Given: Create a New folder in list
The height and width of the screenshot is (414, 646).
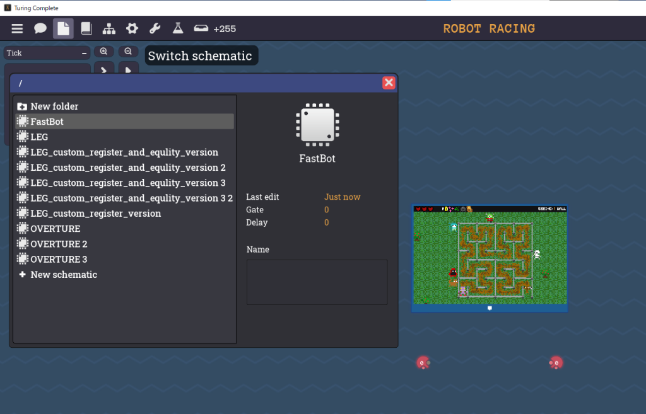Looking at the screenshot, I should pyautogui.click(x=54, y=106).
